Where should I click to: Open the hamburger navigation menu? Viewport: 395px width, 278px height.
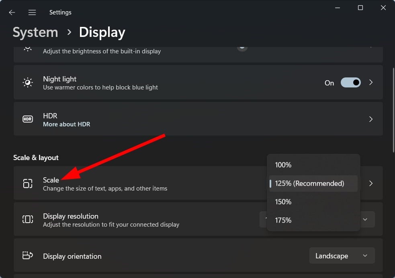tap(32, 12)
